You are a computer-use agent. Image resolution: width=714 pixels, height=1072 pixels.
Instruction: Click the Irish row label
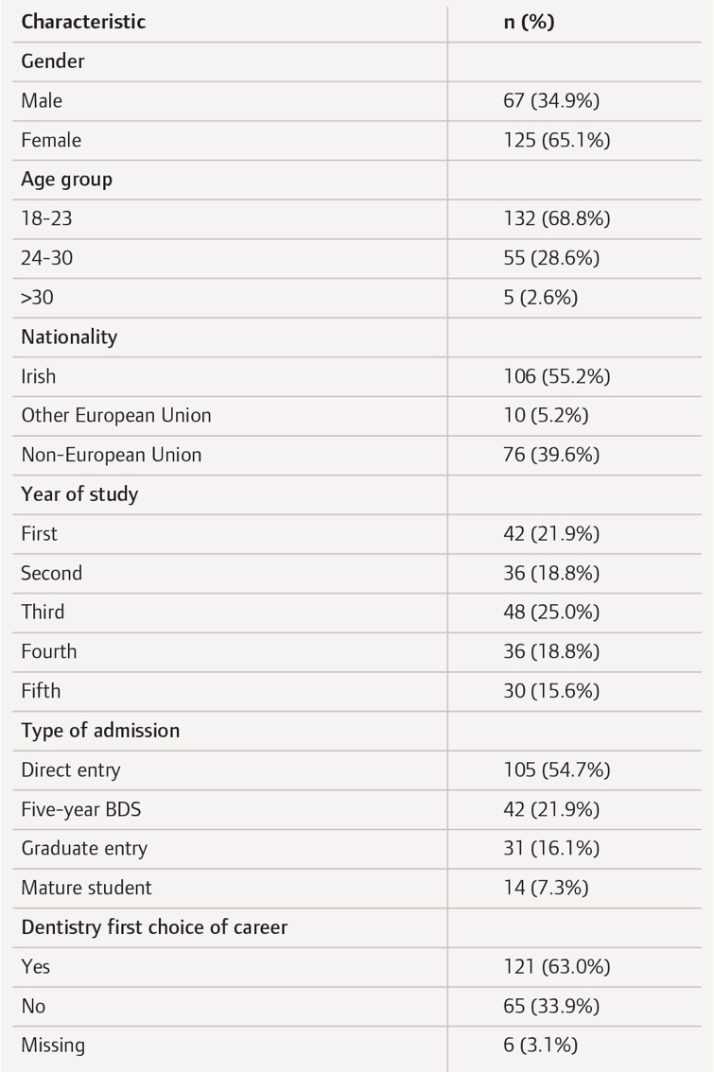[x=38, y=376]
